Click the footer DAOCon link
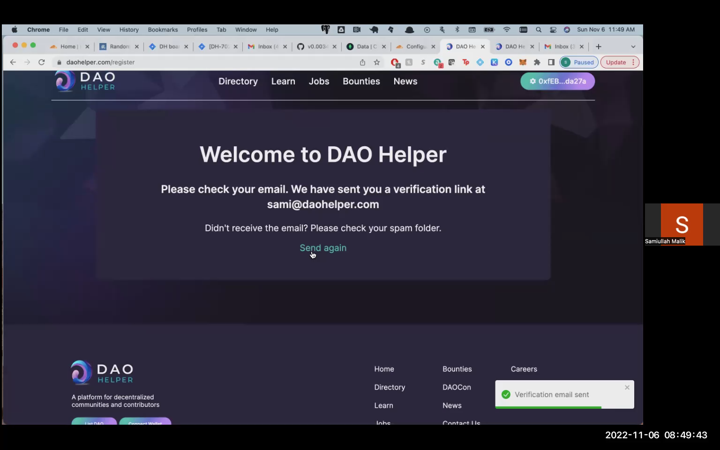The width and height of the screenshot is (720, 450). (457, 387)
